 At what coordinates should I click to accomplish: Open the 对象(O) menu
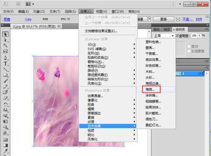pyautogui.click(x=39, y=11)
